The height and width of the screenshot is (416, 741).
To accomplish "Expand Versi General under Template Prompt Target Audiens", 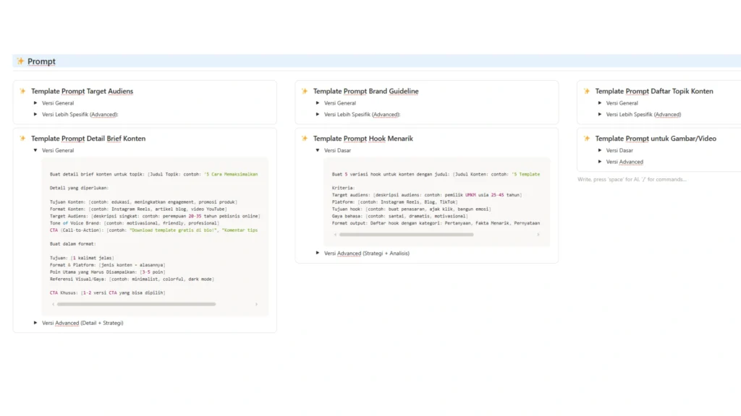I will 35,103.
